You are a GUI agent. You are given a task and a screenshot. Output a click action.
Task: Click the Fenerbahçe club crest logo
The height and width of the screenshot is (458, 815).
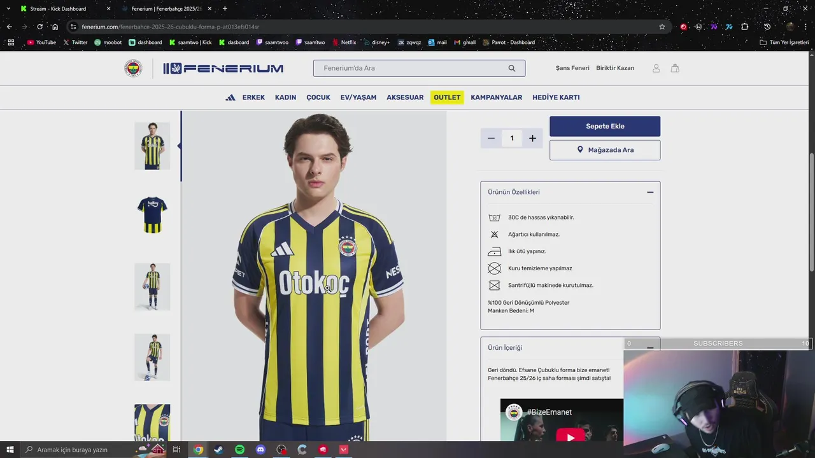133,68
